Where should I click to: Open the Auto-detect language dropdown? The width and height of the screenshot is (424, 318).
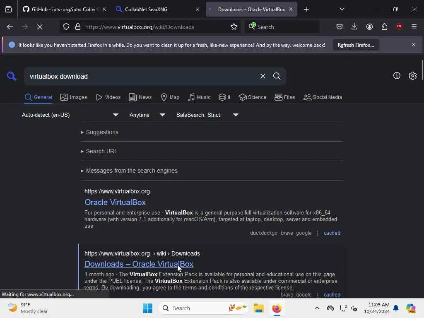(x=70, y=115)
